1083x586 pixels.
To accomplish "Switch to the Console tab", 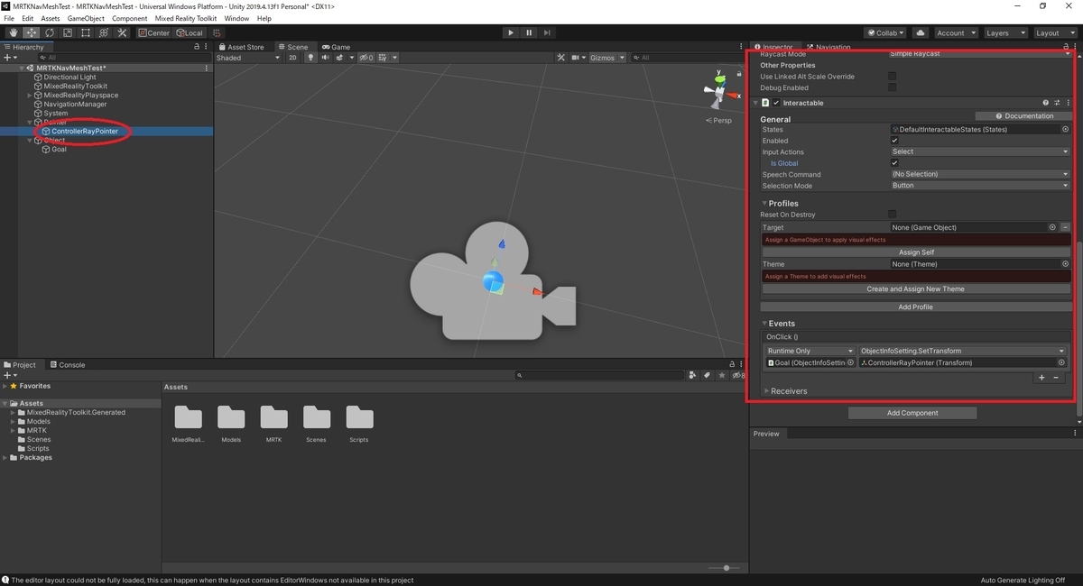I will click(x=67, y=365).
